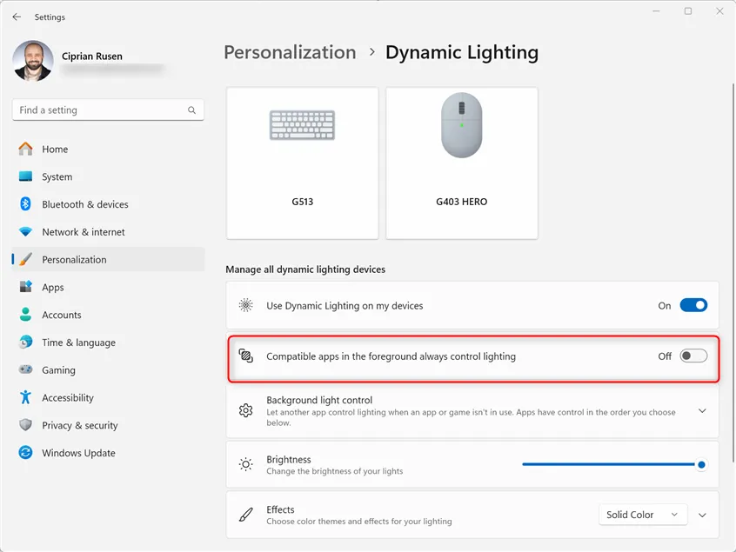The image size is (736, 552).
Task: Expand the Background light control section
Action: pyautogui.click(x=702, y=411)
